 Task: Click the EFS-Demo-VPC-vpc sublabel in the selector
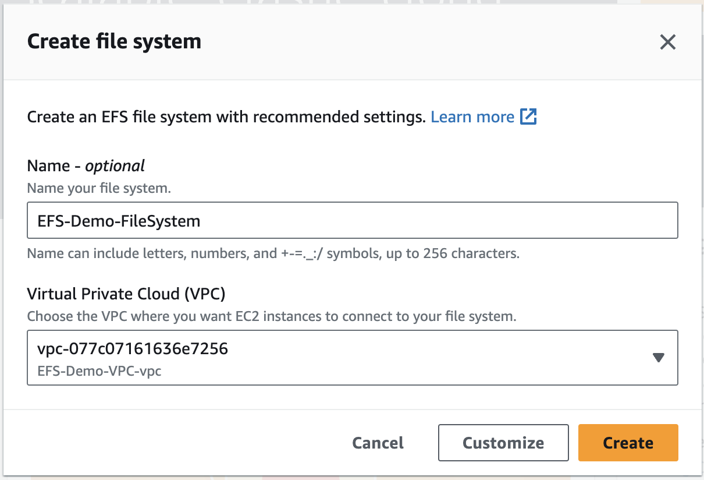point(99,371)
